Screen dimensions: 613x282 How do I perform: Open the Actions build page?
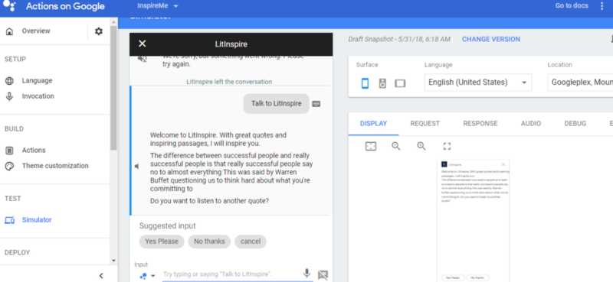[34, 150]
